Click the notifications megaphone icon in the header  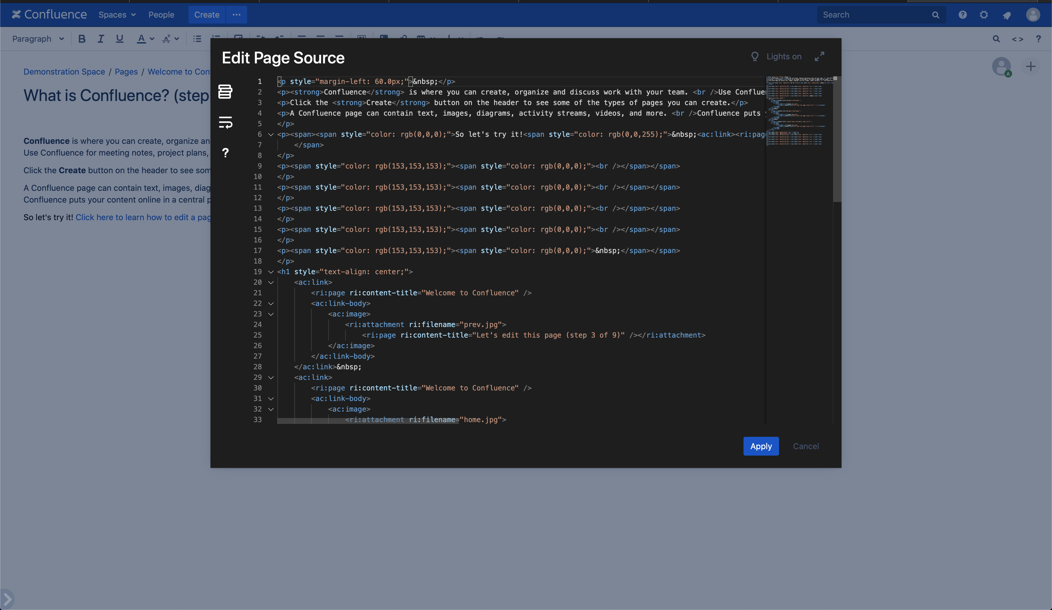[x=1007, y=15]
